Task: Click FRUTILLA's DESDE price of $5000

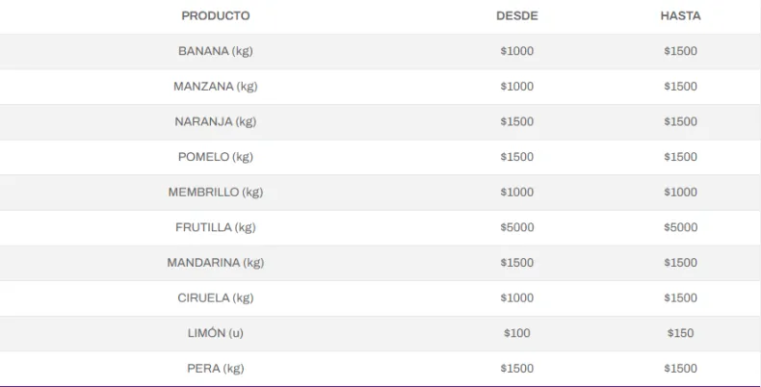Action: (x=516, y=227)
